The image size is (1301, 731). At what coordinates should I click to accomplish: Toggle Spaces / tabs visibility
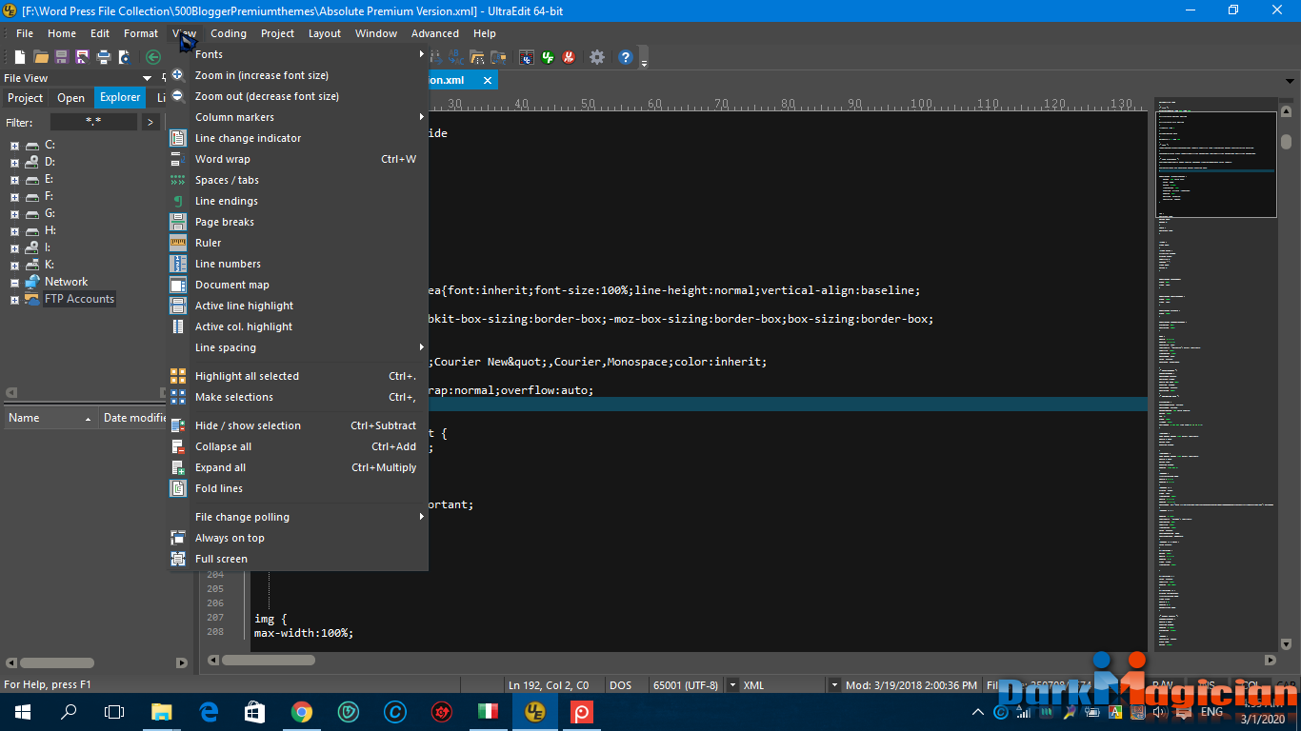pyautogui.click(x=297, y=180)
